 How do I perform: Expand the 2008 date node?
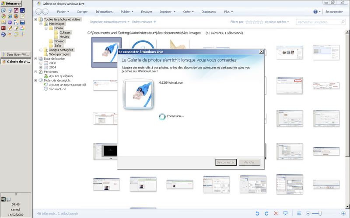point(41,63)
